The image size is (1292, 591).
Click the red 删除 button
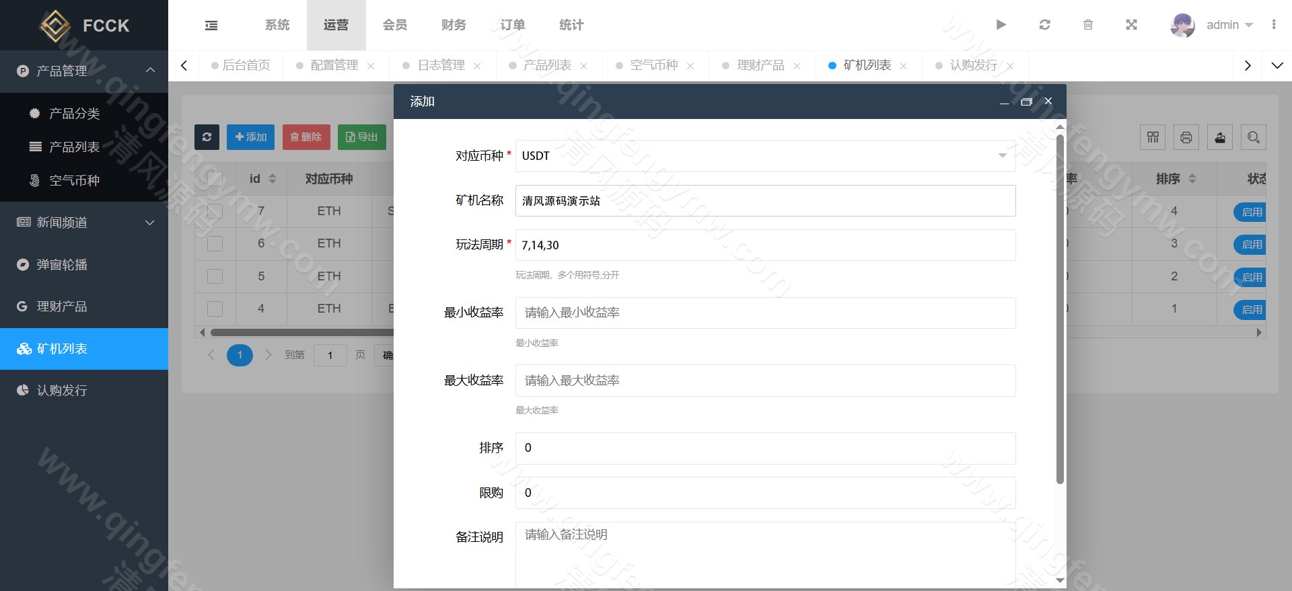[306, 137]
